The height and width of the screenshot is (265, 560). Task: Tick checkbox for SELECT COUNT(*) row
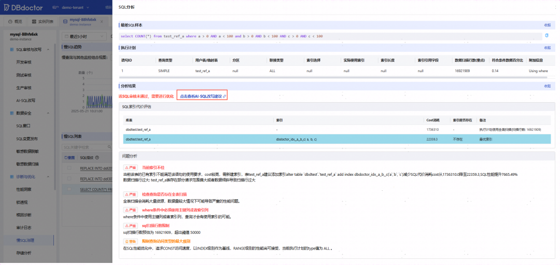point(69,189)
